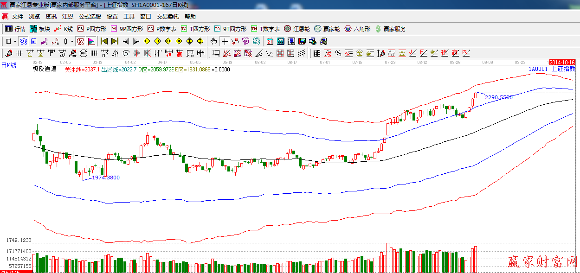580x273 pixels.
Task: Open the 交易委托 menu
Action: click(x=168, y=17)
